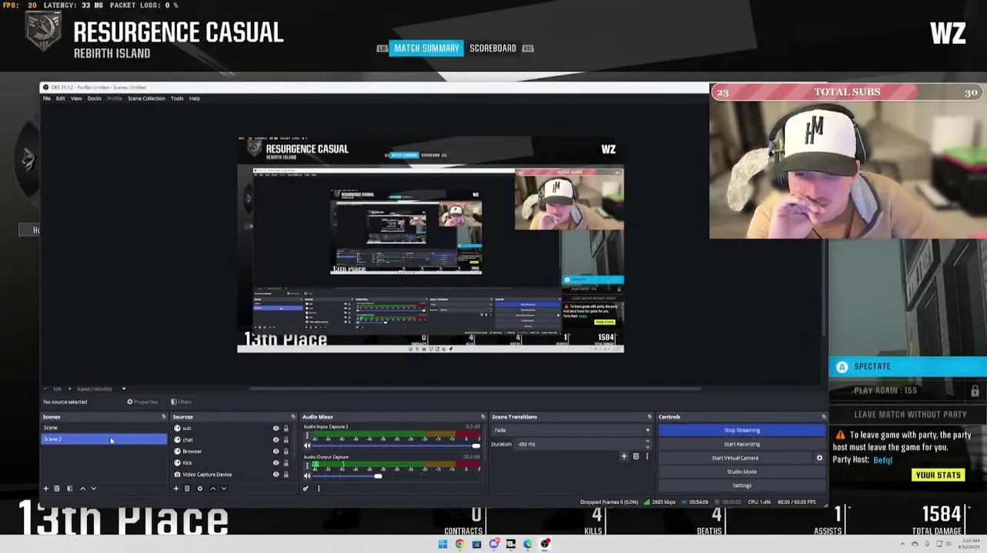Open Audio Mixer footer three-dot menu
987x553 pixels.
click(318, 488)
